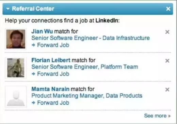Image resolution: width=177 pixels, height=124 pixels.
Task: Dismiss the Mamta Narain suggestion
Action: click(x=167, y=90)
